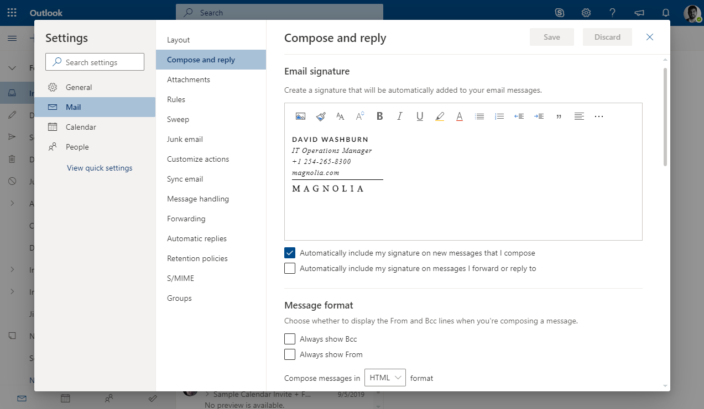
Task: Show more formatting options ellipsis
Action: click(598, 116)
